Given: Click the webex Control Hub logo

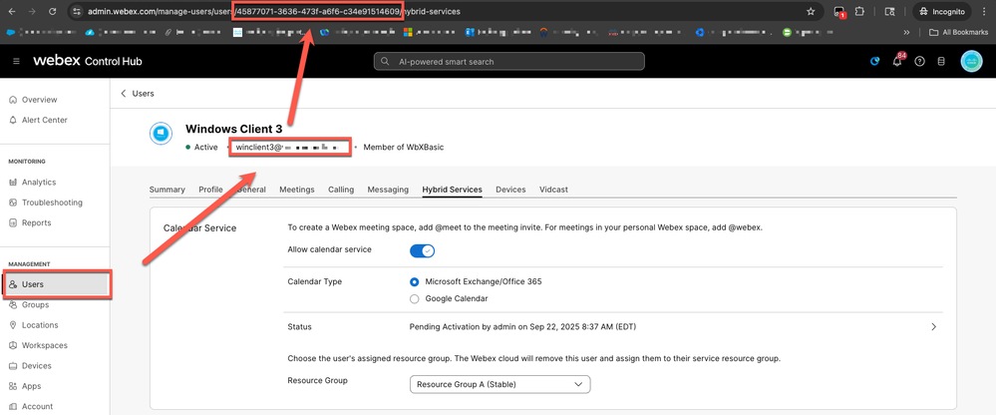Looking at the screenshot, I should 88,61.
